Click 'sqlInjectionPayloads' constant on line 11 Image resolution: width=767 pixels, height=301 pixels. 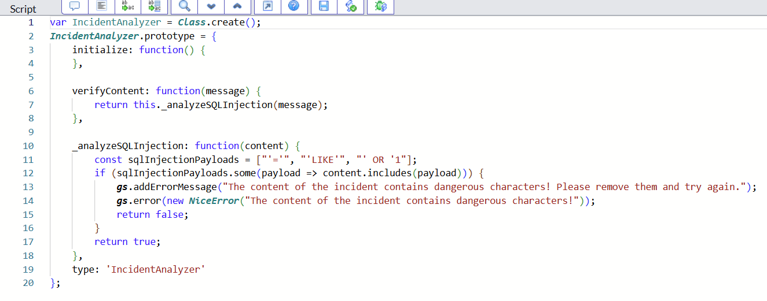[184, 159]
